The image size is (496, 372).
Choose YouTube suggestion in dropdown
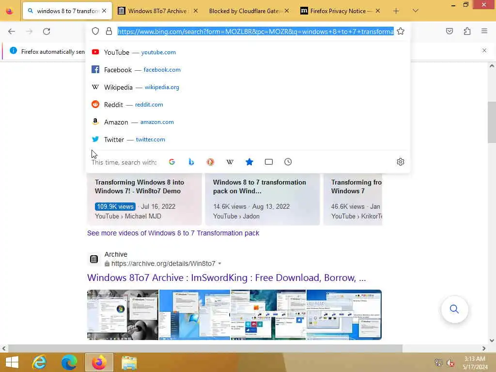[x=248, y=52]
